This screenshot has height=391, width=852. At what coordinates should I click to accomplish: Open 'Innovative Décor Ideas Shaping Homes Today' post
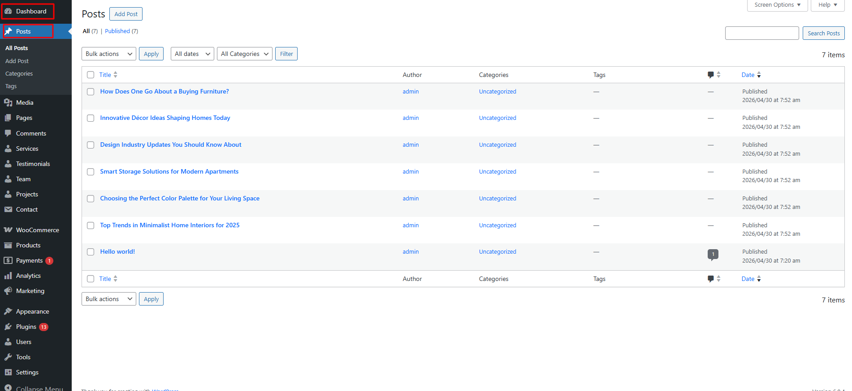tap(165, 118)
